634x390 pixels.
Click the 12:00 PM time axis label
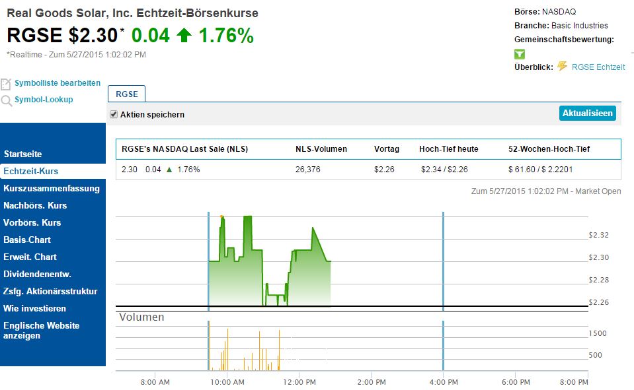[299, 382]
